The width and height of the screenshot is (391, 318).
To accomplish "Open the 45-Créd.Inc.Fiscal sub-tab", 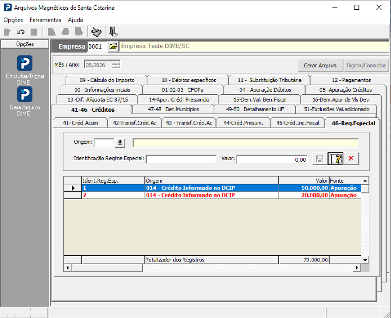I will click(298, 123).
